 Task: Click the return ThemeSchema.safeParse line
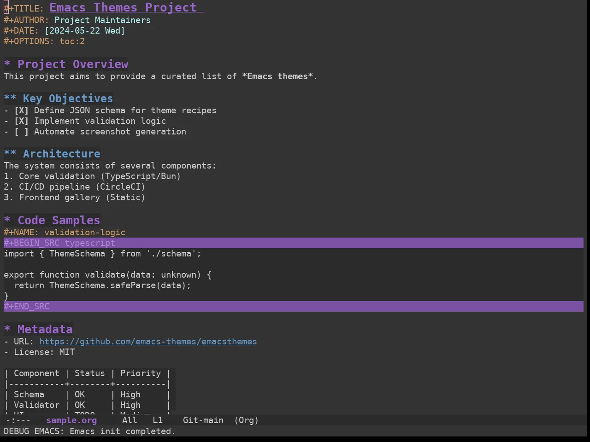click(x=102, y=285)
